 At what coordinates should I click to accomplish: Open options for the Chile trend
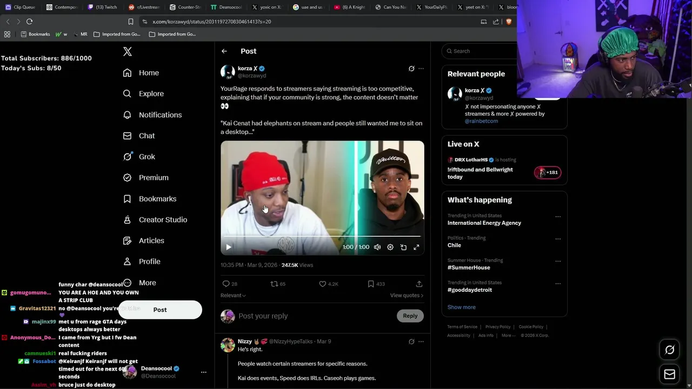tap(558, 239)
